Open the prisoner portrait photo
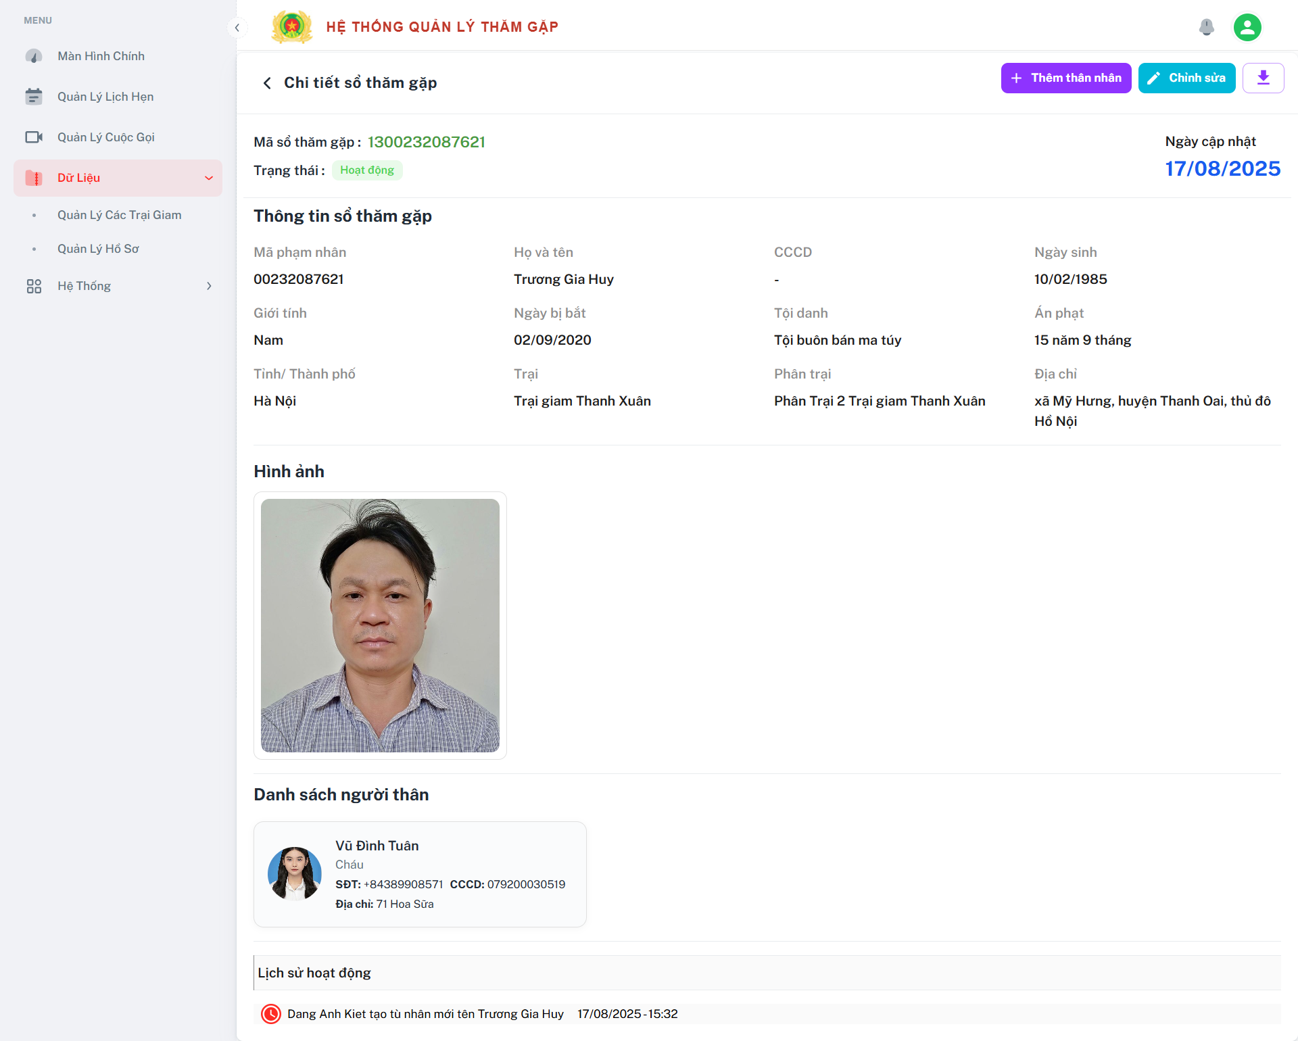The image size is (1298, 1041). tap(380, 625)
